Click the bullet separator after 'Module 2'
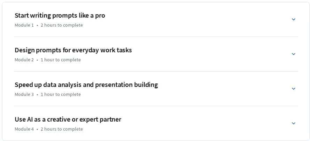The height and width of the screenshot is (141, 310). [37, 60]
